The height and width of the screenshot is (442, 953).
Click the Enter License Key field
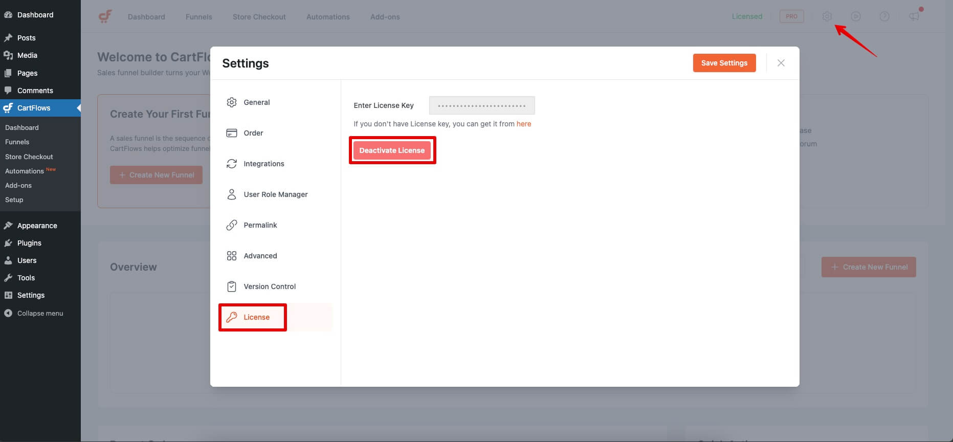(x=481, y=105)
